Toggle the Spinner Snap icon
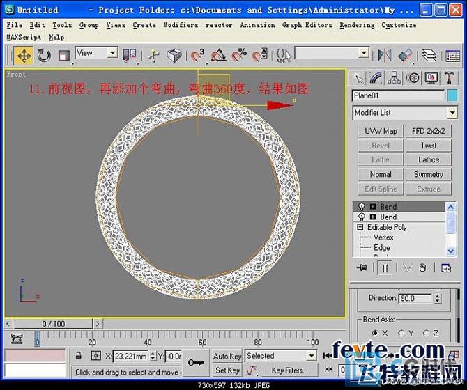467x390 pixels. coord(260,56)
